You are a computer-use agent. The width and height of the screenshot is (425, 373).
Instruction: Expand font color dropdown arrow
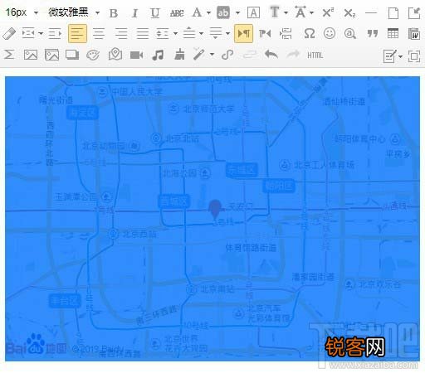pyautogui.click(x=208, y=12)
